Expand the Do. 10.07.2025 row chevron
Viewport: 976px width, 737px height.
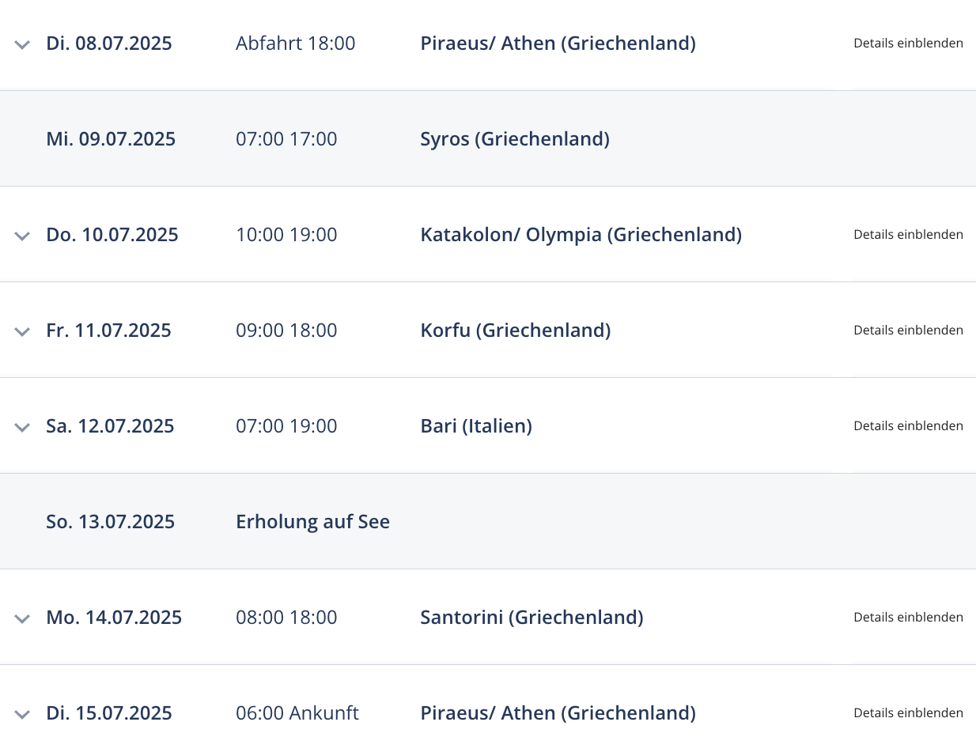click(x=22, y=236)
